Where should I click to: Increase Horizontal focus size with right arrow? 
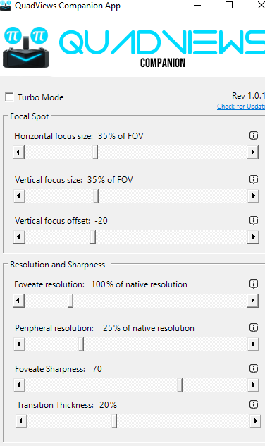click(252, 152)
